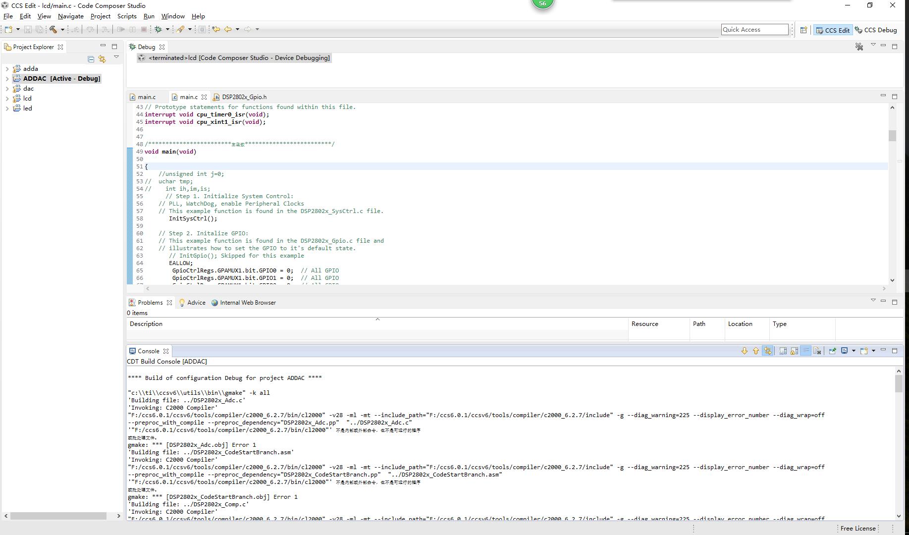Close the Problems tab
909x535 pixels.
tap(169, 303)
